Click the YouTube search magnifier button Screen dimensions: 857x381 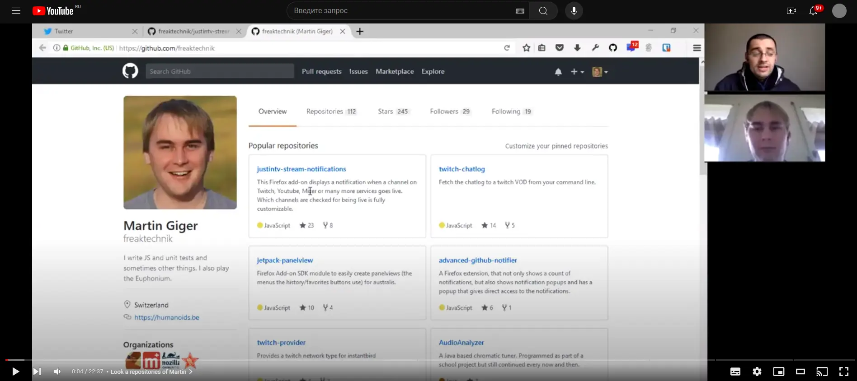coord(543,11)
